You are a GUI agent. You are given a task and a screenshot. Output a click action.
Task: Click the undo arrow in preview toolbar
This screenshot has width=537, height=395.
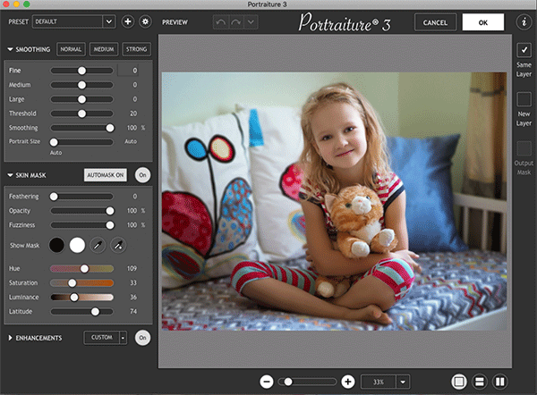click(220, 22)
